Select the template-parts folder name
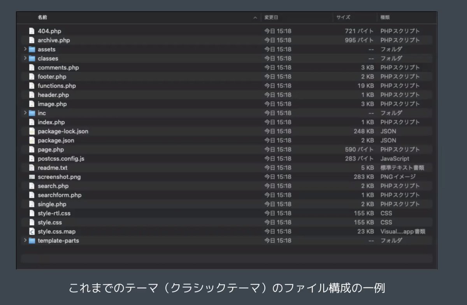467x305 pixels. tap(58, 241)
